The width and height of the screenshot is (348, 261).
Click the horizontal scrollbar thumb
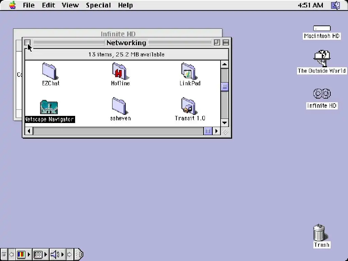[x=208, y=131]
